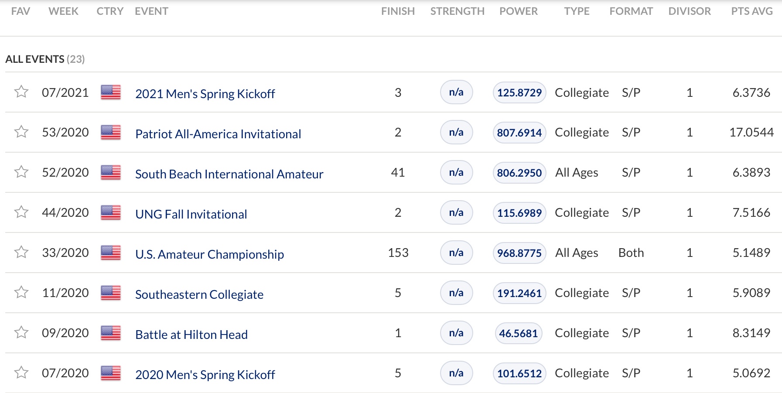Click the US flag next to South Beach International Amateur
The width and height of the screenshot is (782, 393).
(x=111, y=172)
